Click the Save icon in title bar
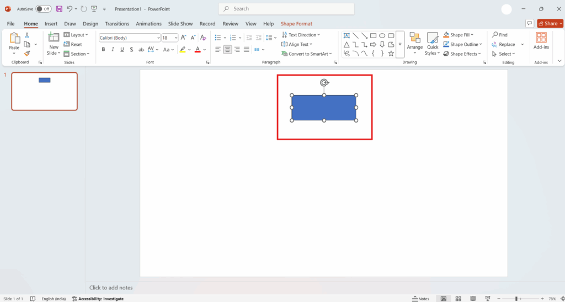 click(59, 9)
